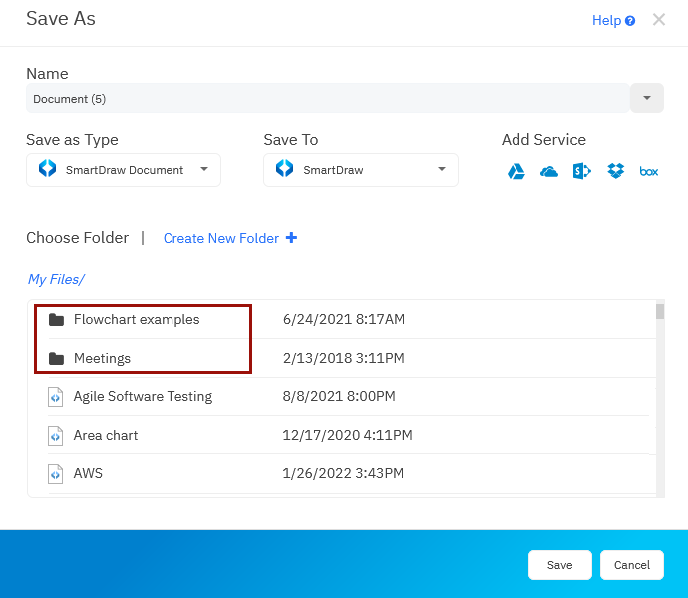Open the Save To dropdown
Viewport: 688px width, 598px height.
[360, 170]
